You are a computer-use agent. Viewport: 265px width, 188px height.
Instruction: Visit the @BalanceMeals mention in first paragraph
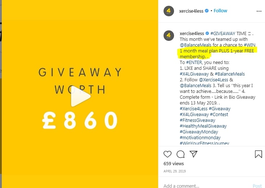196,45
